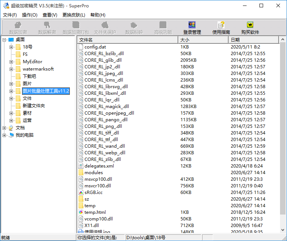This screenshot has width=287, height=241.
Task: Expand the 18号 folder node
Action: pyautogui.click(x=11, y=47)
